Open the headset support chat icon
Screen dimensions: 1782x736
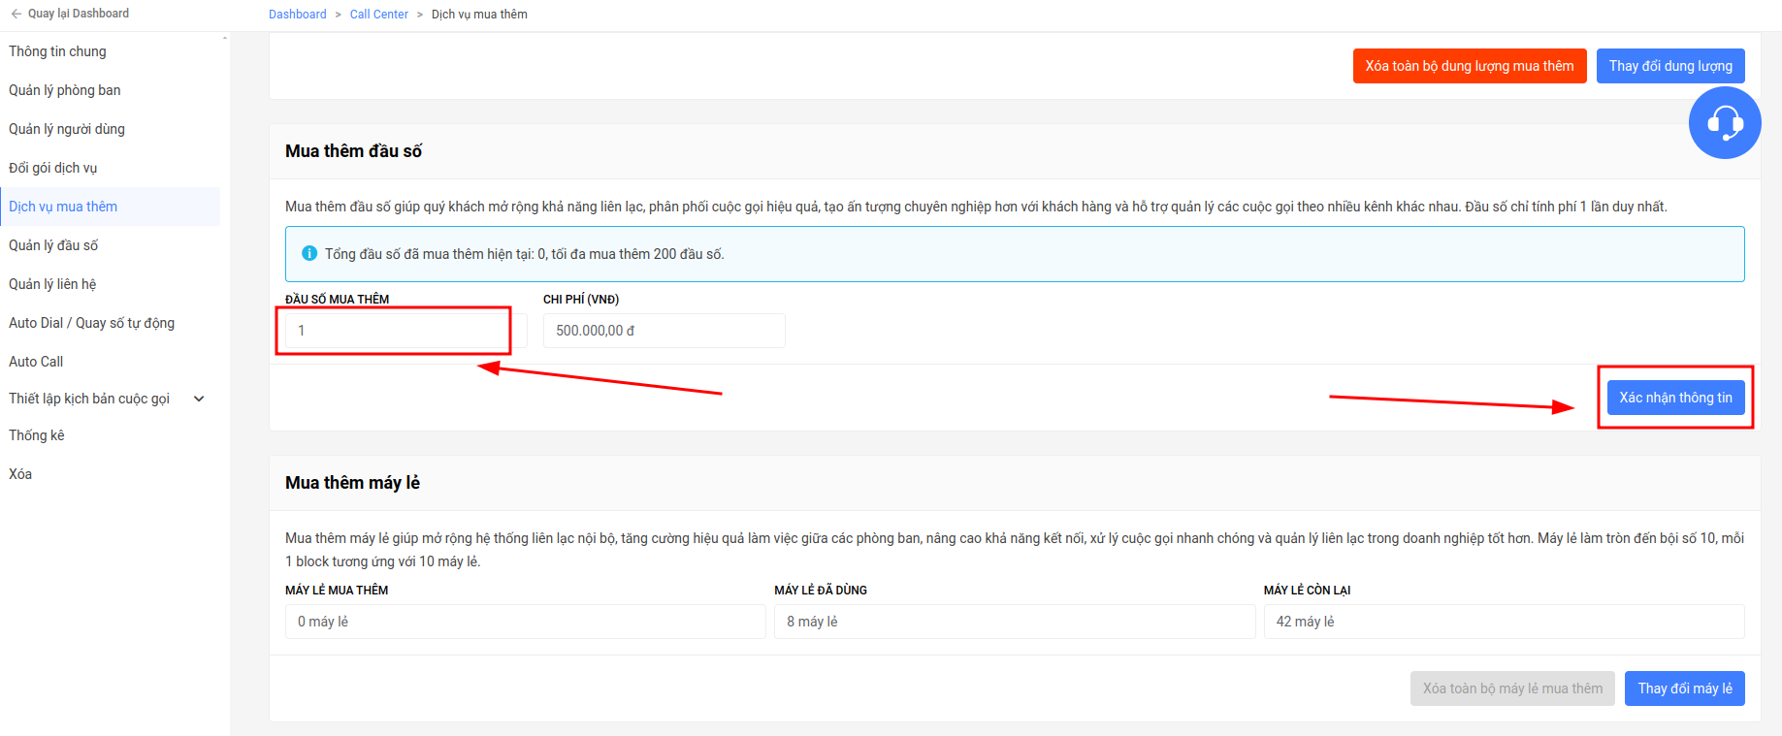(x=1725, y=123)
